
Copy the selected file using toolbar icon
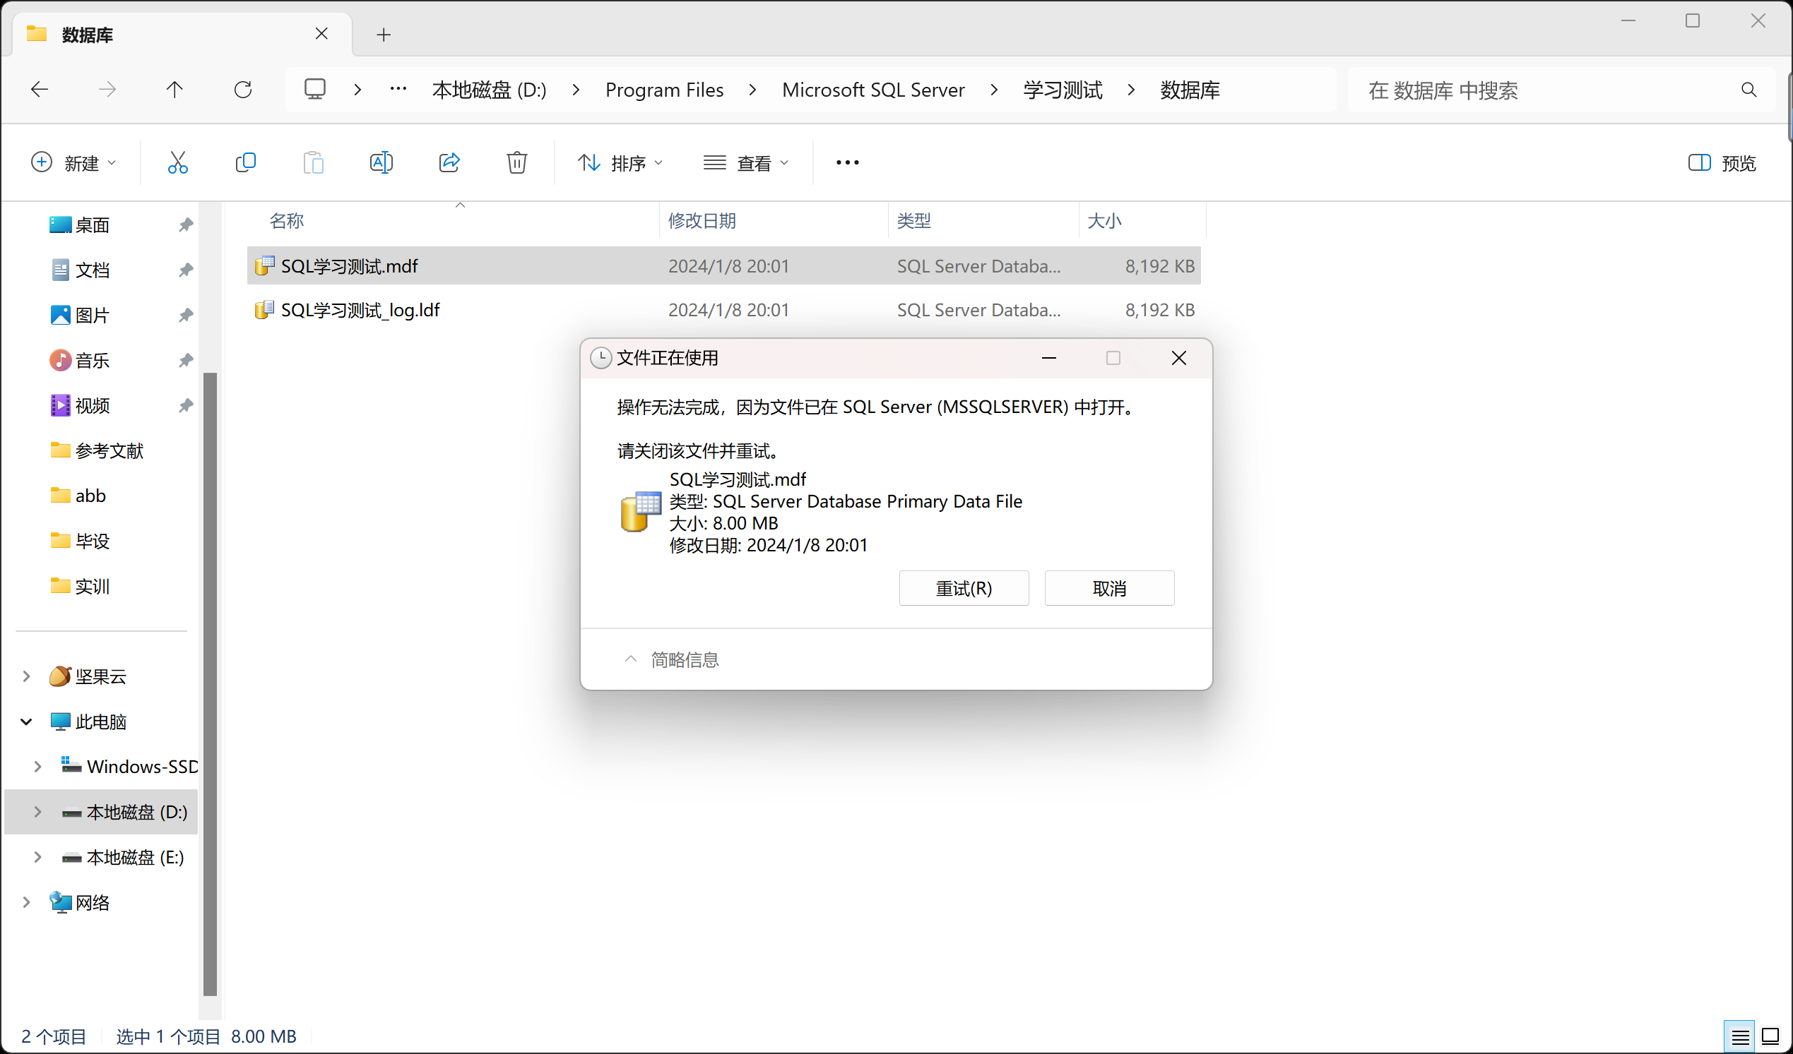click(x=245, y=162)
